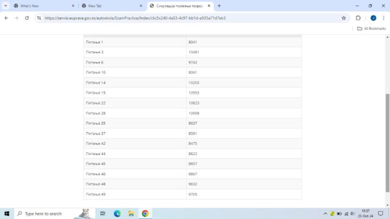Select the Питање 49 cell
Screen dimensions: 390x219
coord(135,195)
